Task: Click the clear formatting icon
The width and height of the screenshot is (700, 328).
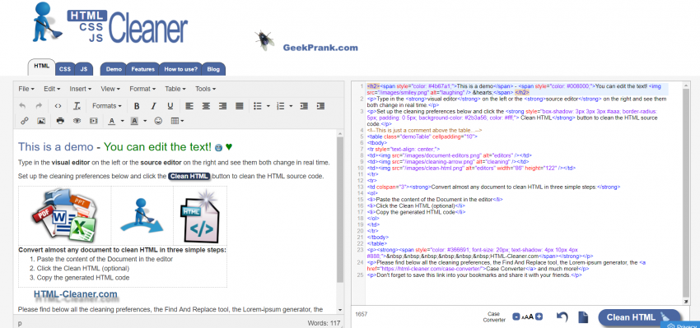Action: [x=77, y=106]
